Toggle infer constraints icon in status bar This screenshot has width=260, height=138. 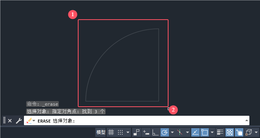tap(137, 132)
